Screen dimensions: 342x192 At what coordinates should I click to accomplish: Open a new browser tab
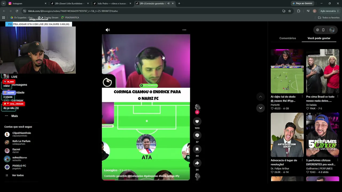[x=179, y=3]
